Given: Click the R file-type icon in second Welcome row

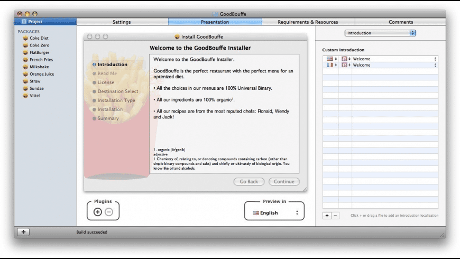Looking at the screenshot, I should tap(344, 65).
